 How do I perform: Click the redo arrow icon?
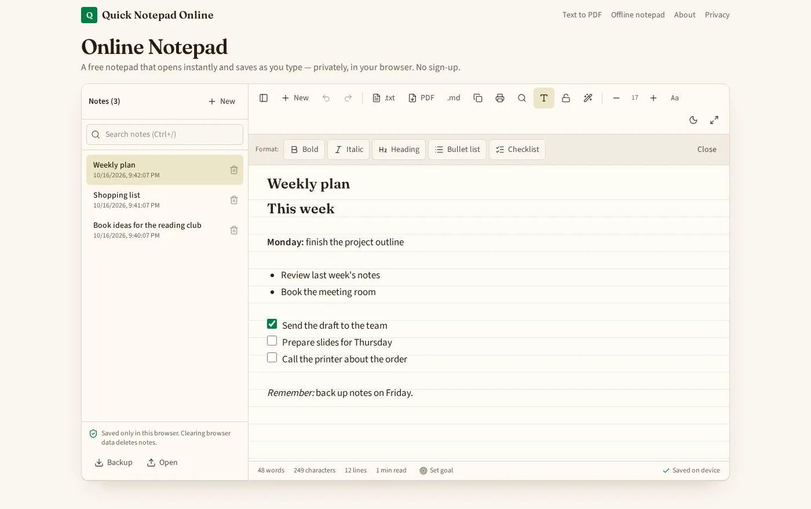click(348, 98)
